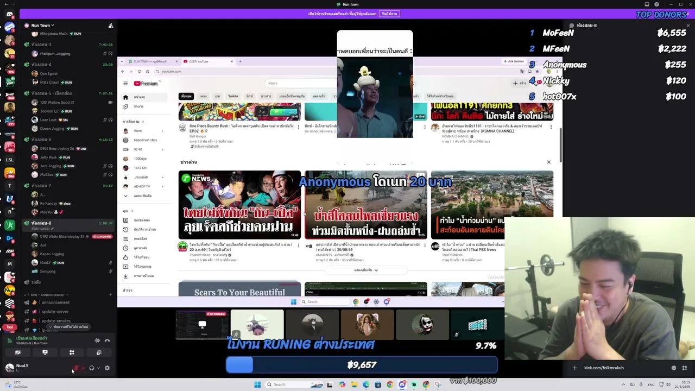Open the T server in the Discord server list

click(x=9, y=186)
